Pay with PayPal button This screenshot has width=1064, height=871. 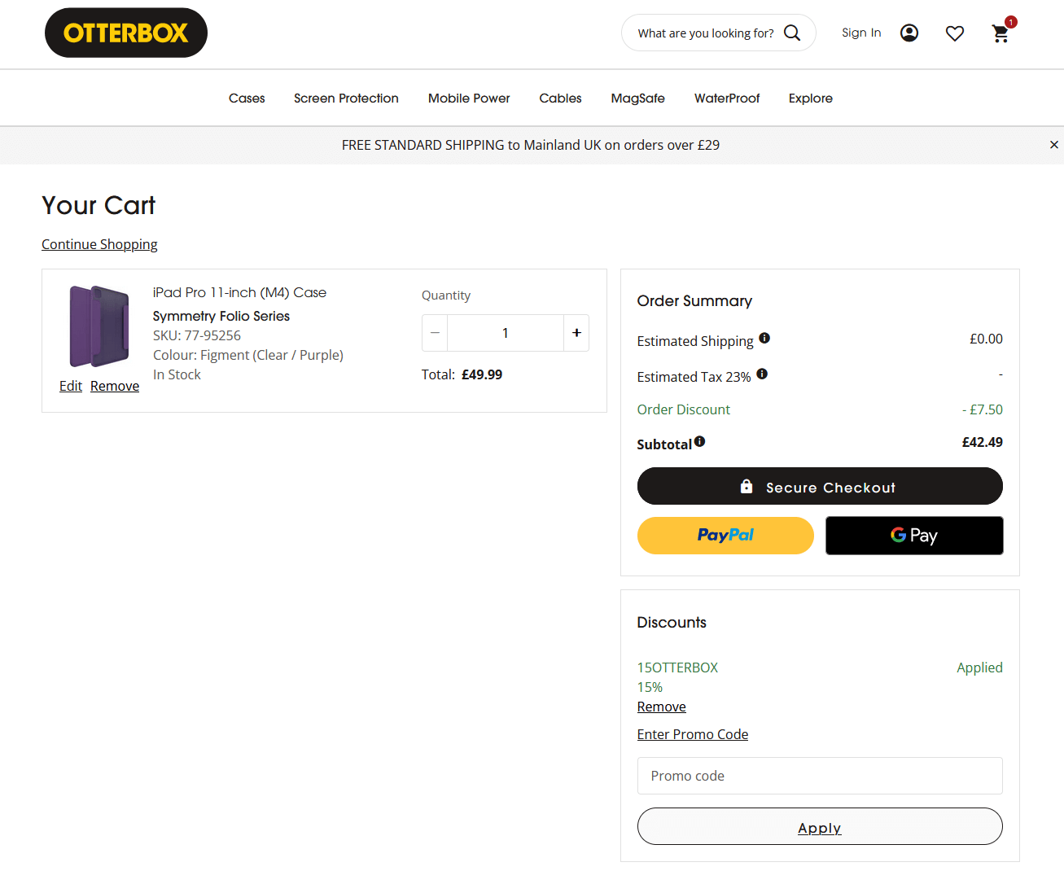point(725,536)
